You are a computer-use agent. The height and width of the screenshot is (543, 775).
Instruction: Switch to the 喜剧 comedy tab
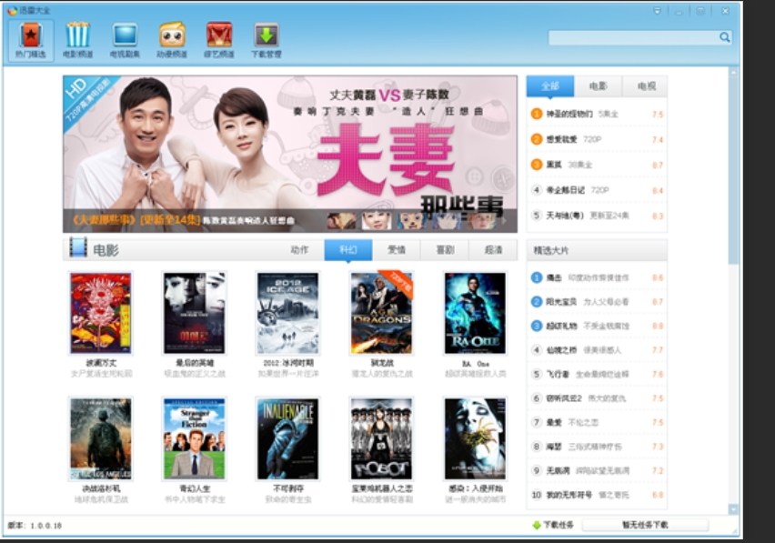coord(445,250)
